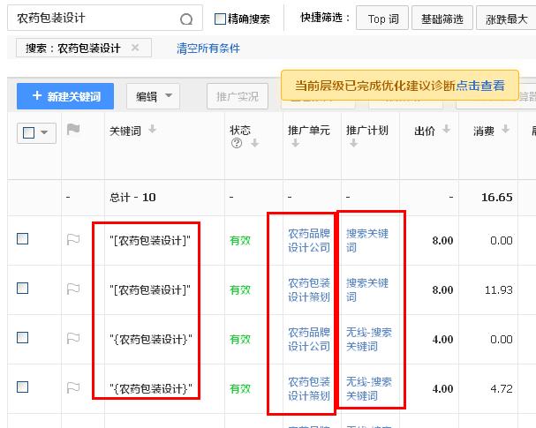
Task: Click the 涨跌最大 quick filter
Action: click(x=506, y=19)
